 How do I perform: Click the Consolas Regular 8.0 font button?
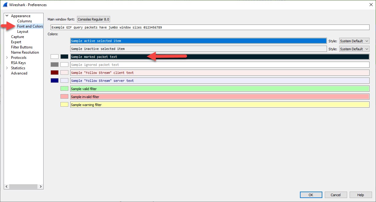(93, 19)
